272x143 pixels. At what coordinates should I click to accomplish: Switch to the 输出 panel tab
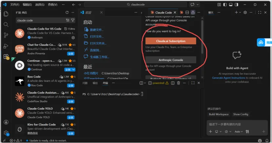(x=95, y=83)
